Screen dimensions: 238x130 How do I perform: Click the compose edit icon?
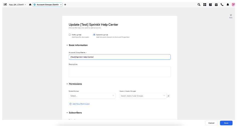210,4
